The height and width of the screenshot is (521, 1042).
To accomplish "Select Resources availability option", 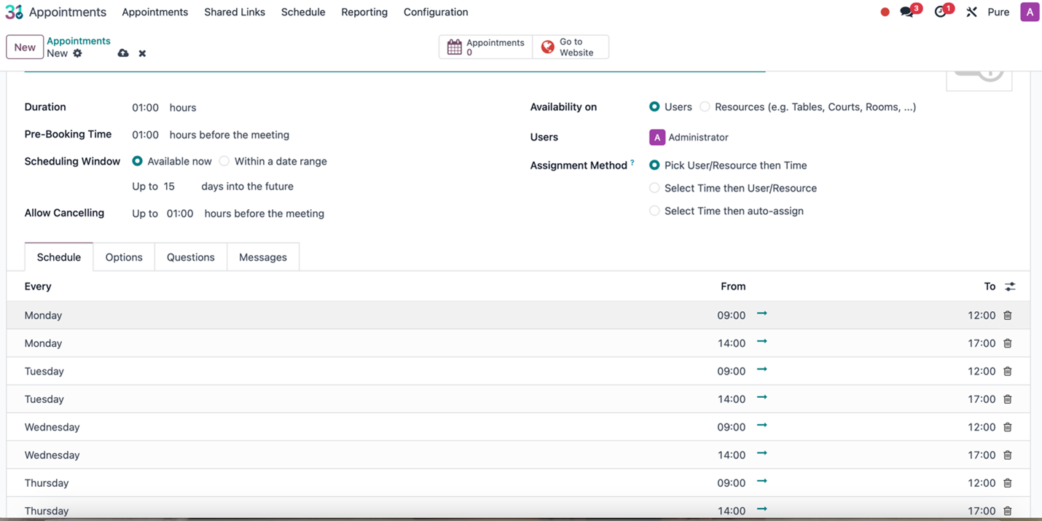I will [x=705, y=106].
